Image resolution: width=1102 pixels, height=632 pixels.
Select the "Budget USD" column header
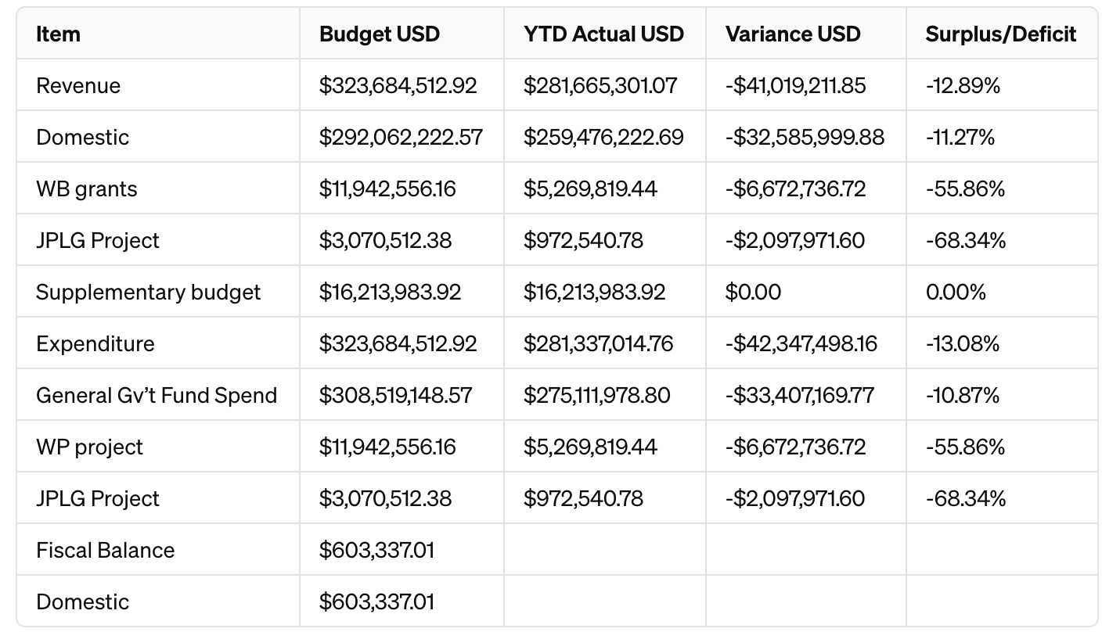tap(380, 34)
